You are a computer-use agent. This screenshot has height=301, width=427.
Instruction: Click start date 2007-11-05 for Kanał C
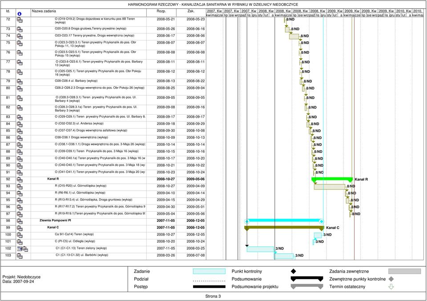tap(165, 228)
